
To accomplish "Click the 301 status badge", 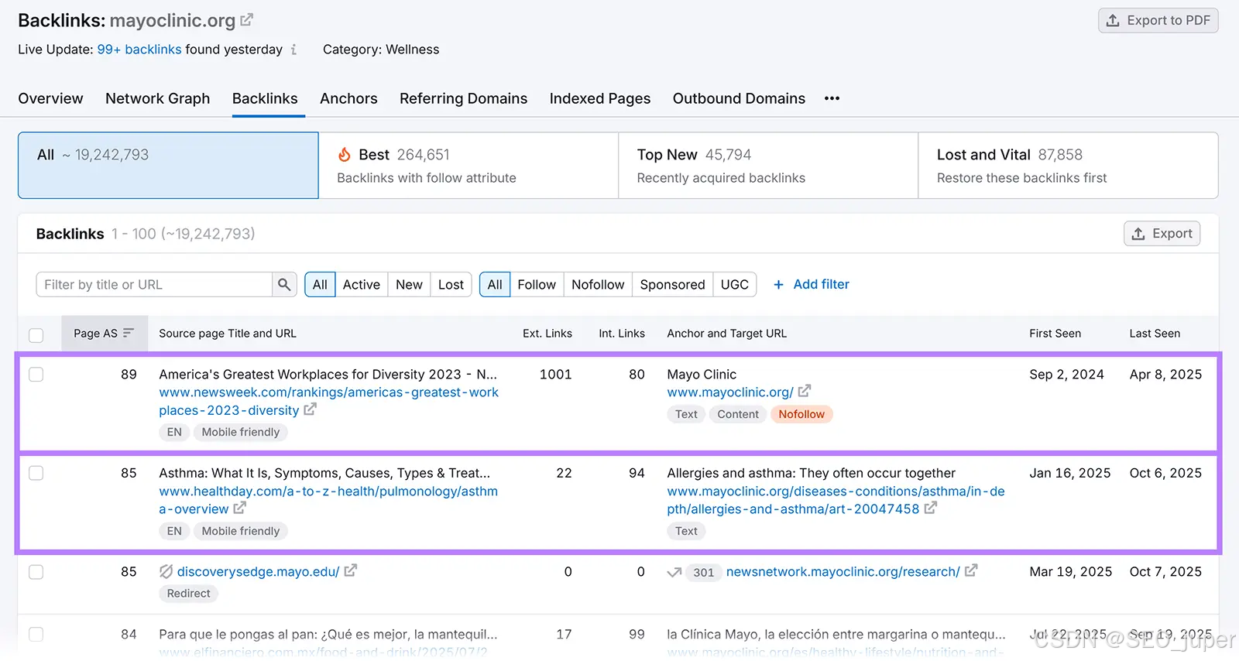I will (704, 573).
